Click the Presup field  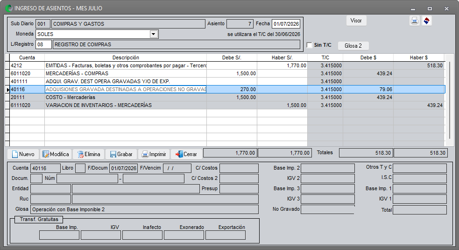pos(239,189)
